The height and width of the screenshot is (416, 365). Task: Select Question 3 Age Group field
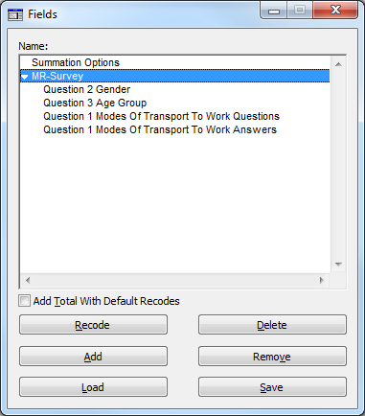point(95,103)
